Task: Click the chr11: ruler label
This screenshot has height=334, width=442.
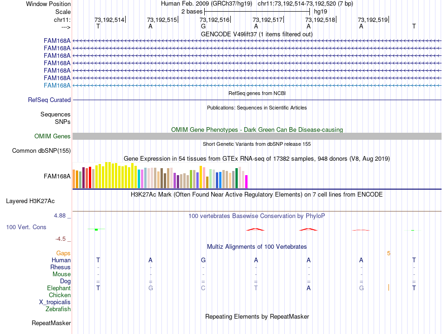Action: pos(62,20)
